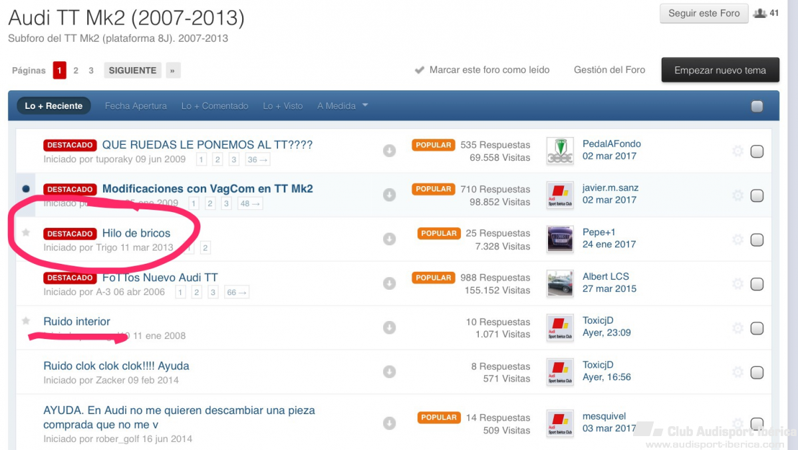The height and width of the screenshot is (450, 798).
Task: Click the checkmark icon for marking forum read
Action: point(419,70)
